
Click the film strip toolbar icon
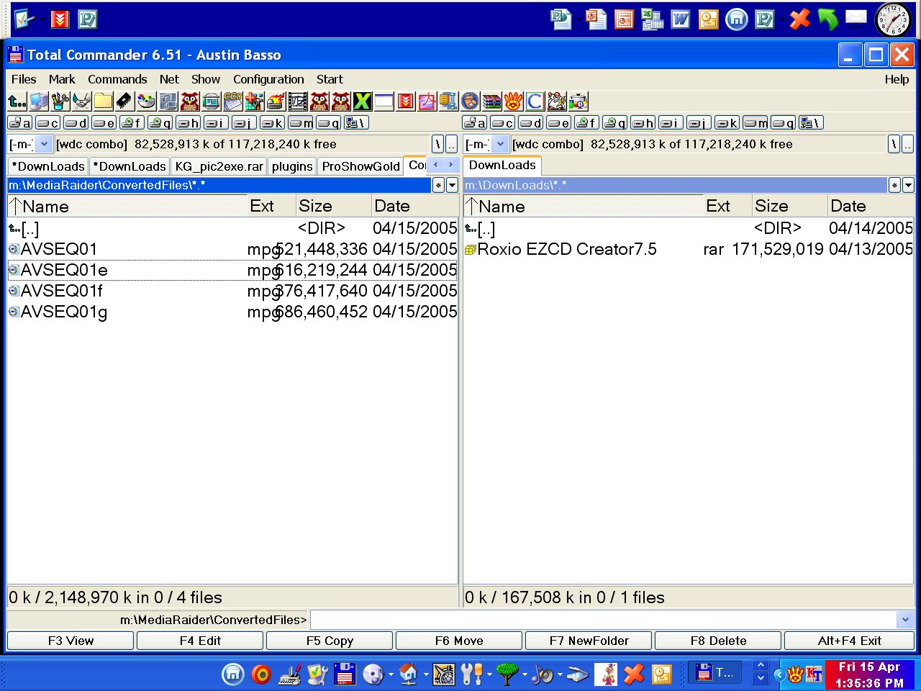[297, 101]
